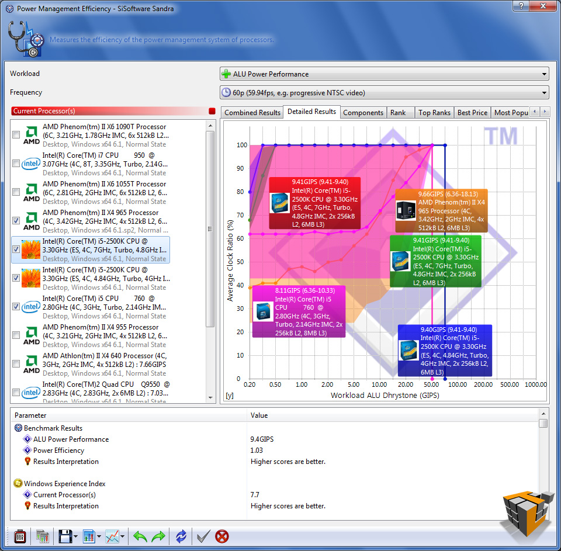Image resolution: width=561 pixels, height=551 pixels.
Task: Click the Intel logo of Core i7 950
Action: coord(31,164)
